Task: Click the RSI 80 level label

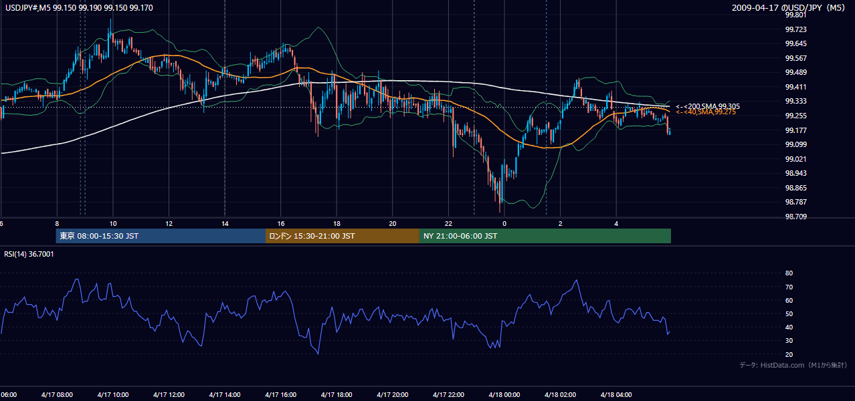Action: pyautogui.click(x=789, y=273)
